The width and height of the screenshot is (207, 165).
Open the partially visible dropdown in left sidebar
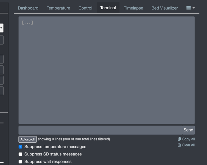point(1,28)
